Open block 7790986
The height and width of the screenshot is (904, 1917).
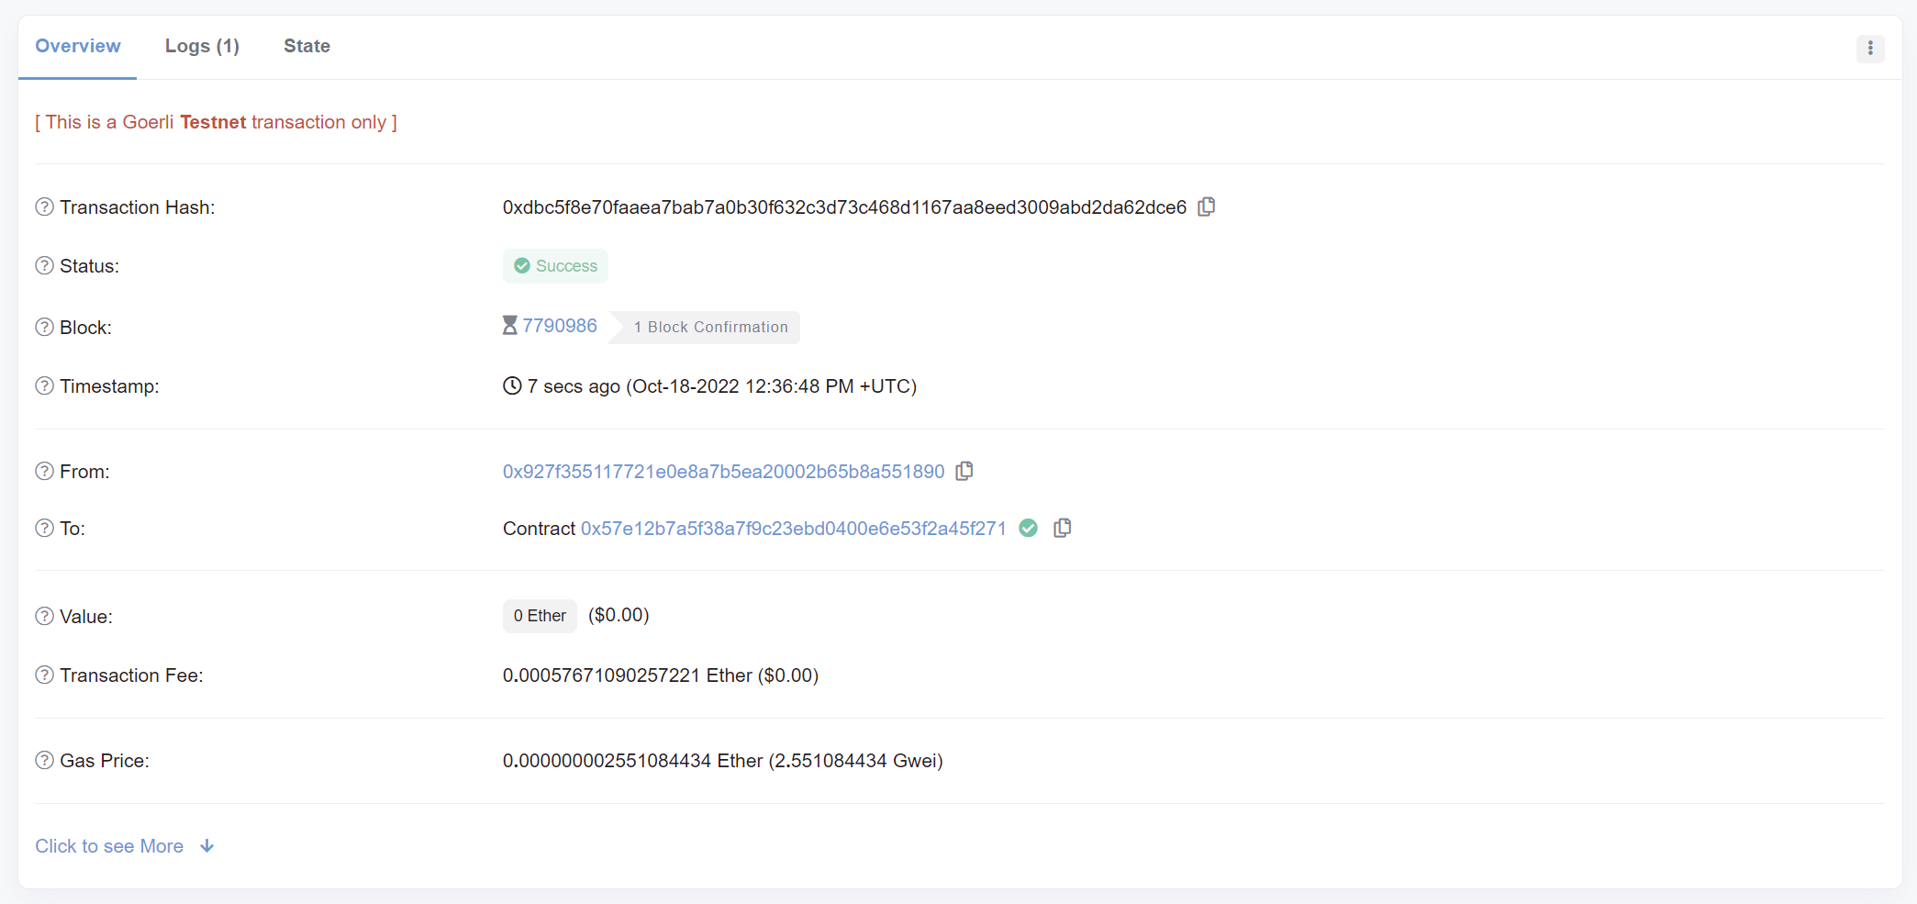pos(560,326)
